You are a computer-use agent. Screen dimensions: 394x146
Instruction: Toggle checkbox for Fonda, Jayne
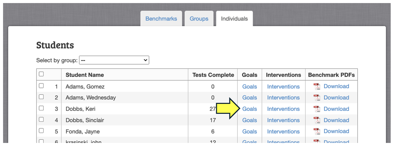click(x=41, y=131)
